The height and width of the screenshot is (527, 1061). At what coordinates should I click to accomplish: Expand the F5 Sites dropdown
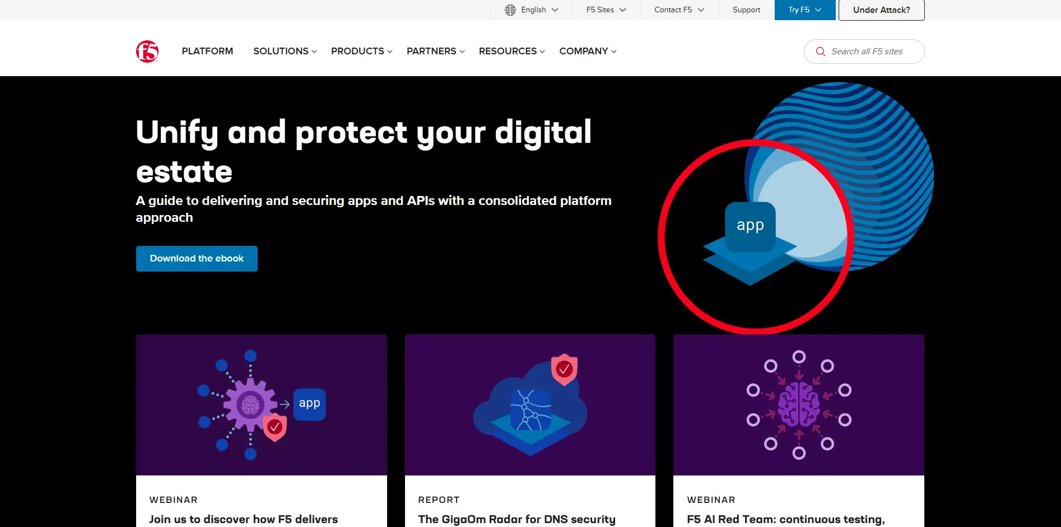(x=606, y=10)
